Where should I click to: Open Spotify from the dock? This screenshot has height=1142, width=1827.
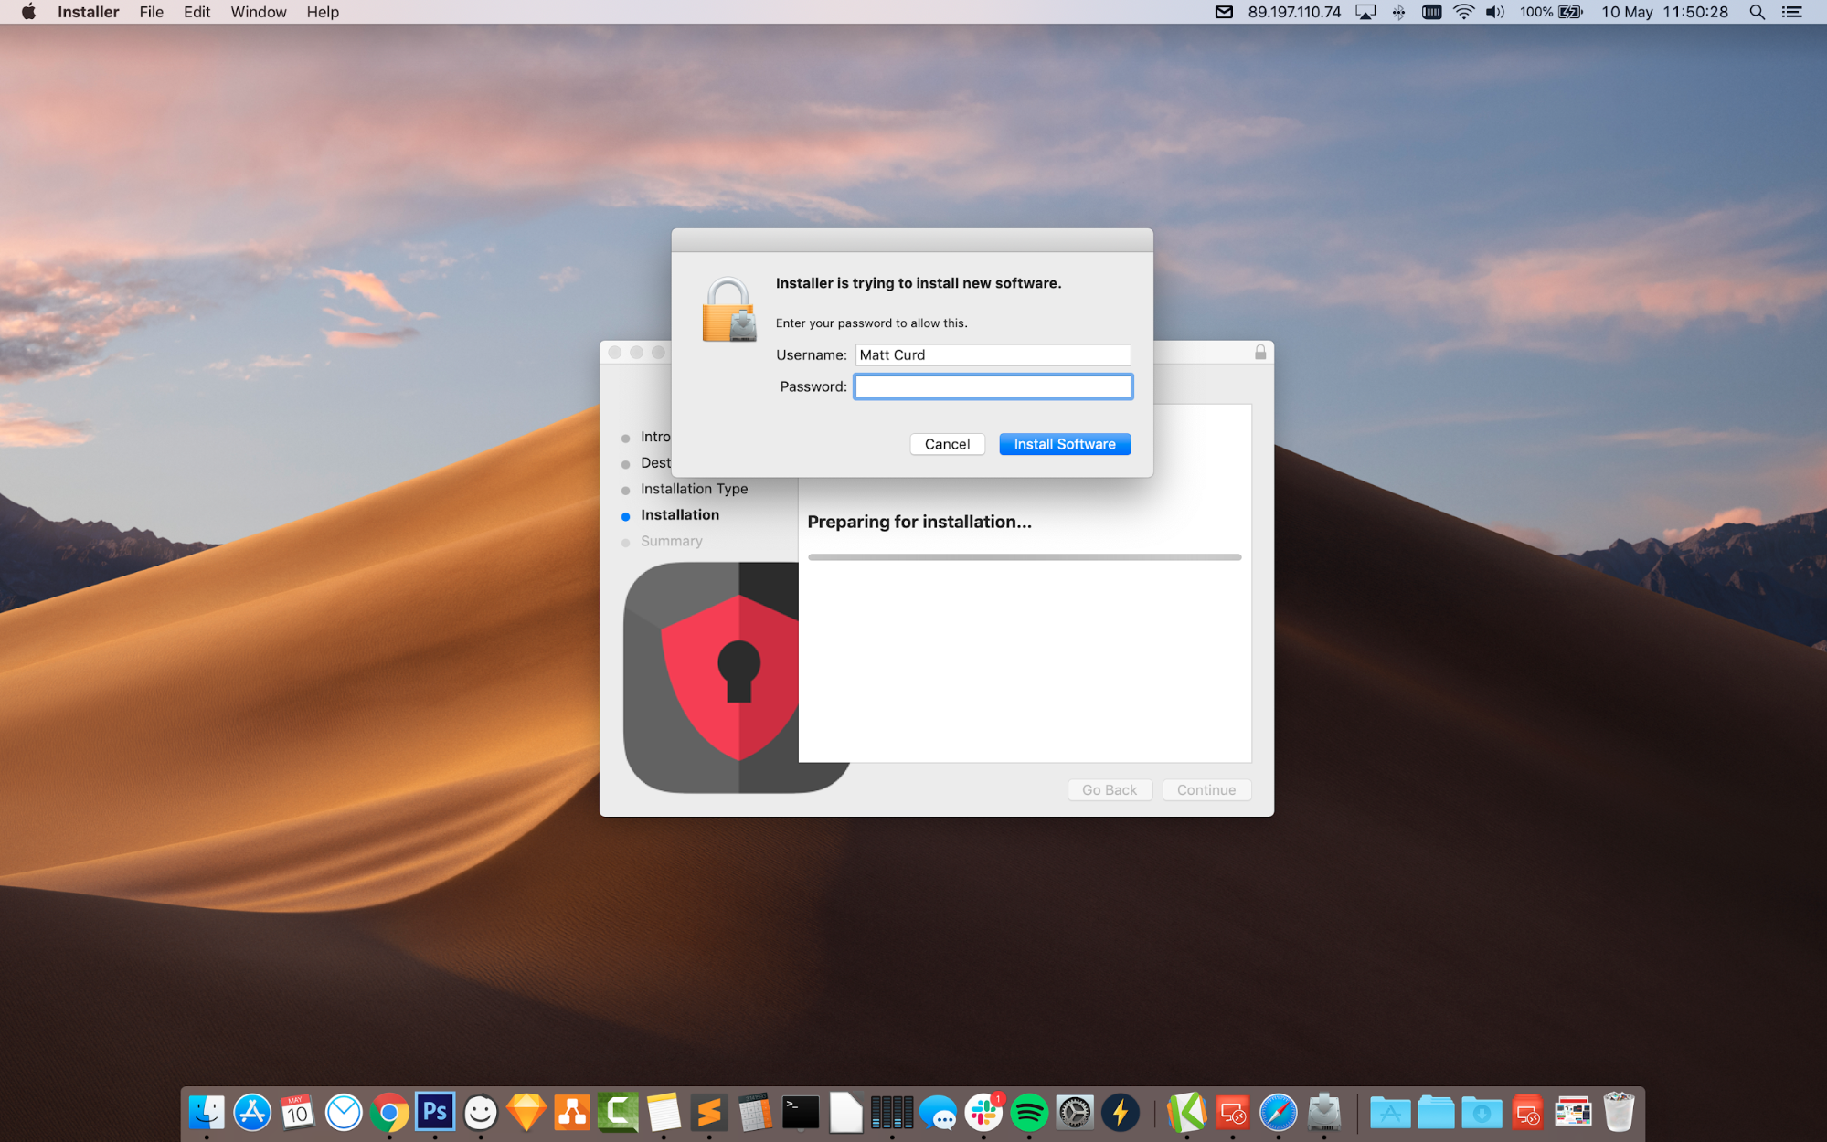pyautogui.click(x=1028, y=1110)
